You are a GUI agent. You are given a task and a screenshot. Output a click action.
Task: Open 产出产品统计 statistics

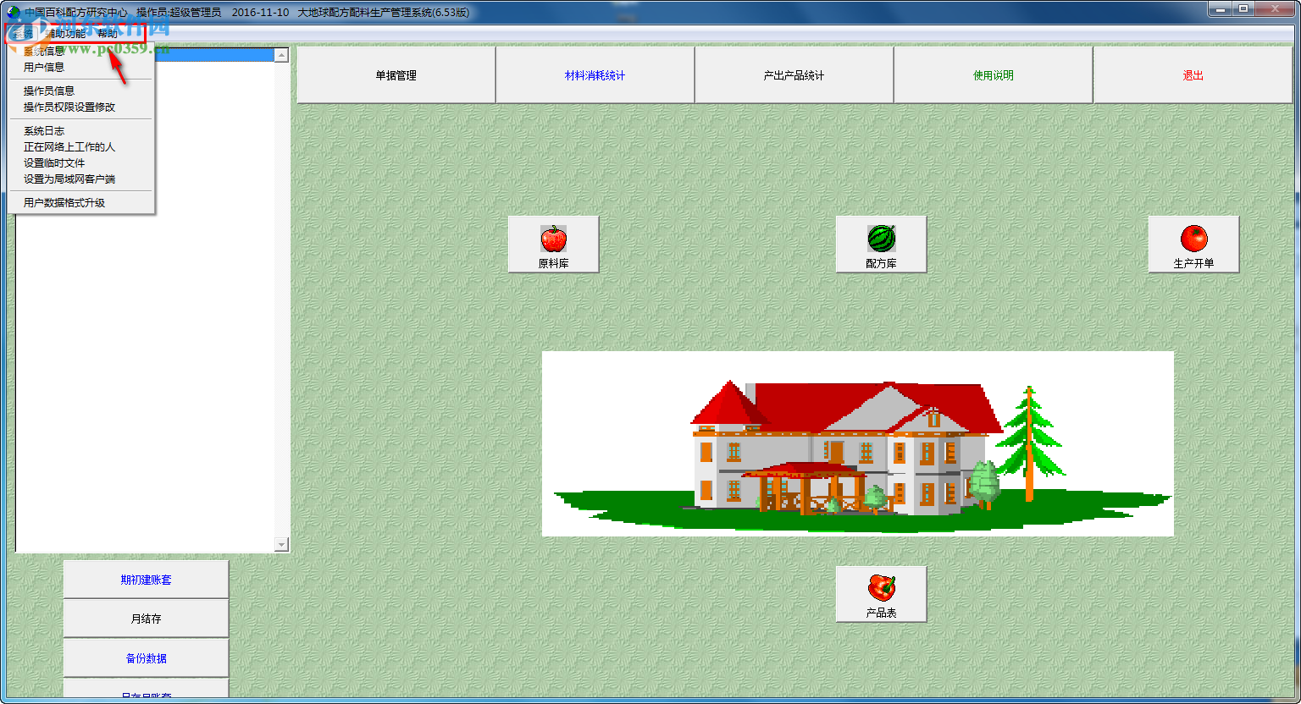point(794,75)
